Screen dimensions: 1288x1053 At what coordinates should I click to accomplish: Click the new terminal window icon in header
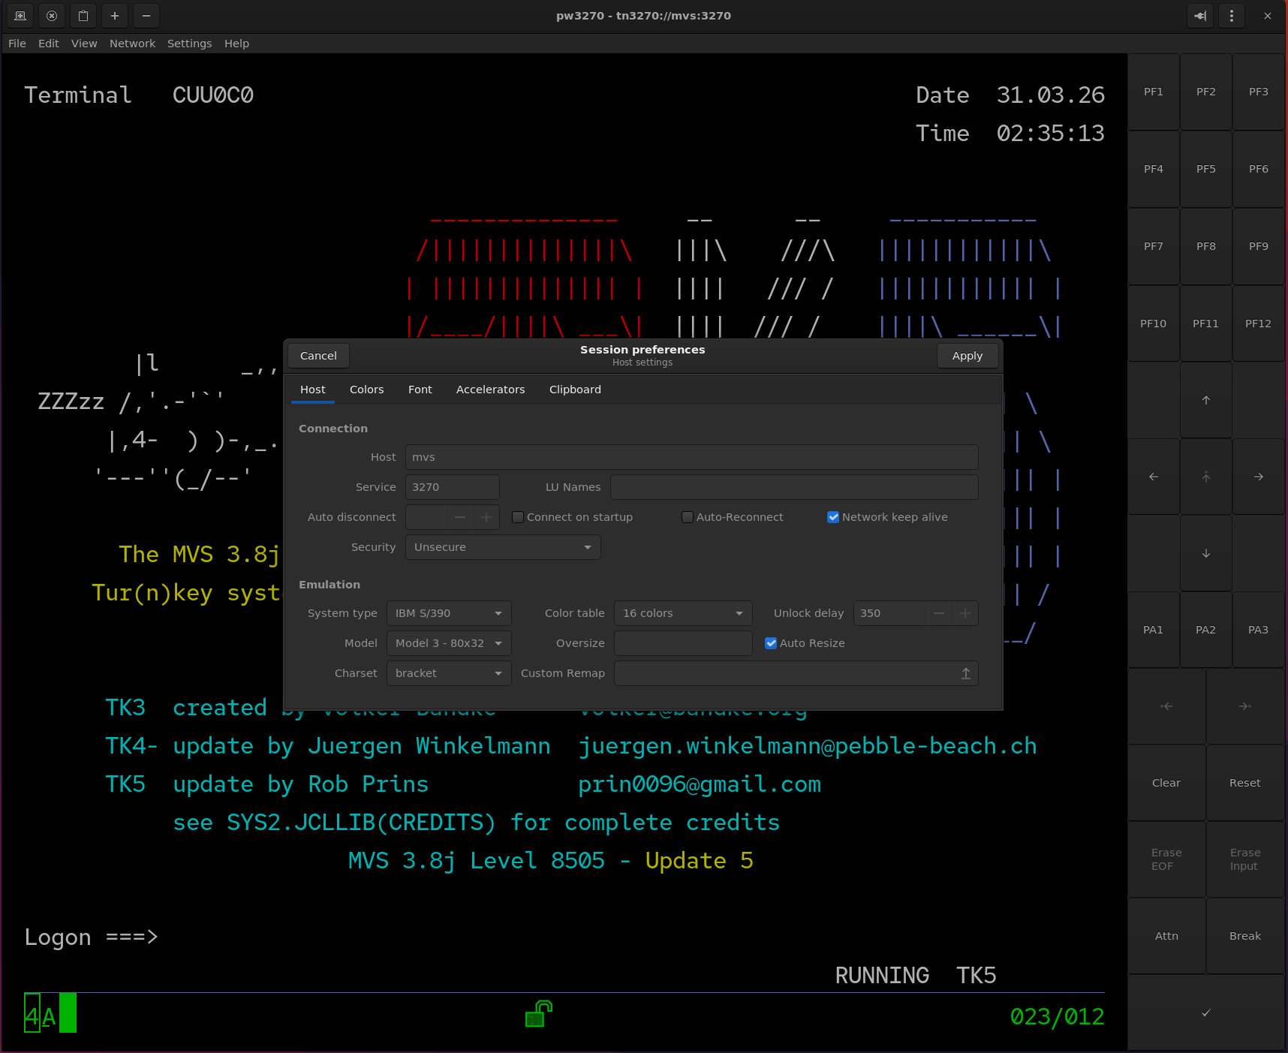tap(20, 16)
